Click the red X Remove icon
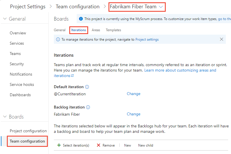This screenshot has width=231, height=154. click(x=98, y=145)
